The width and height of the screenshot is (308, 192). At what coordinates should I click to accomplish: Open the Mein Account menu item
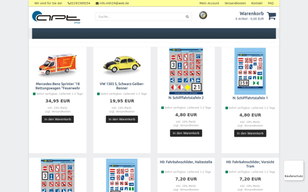tap(209, 3)
